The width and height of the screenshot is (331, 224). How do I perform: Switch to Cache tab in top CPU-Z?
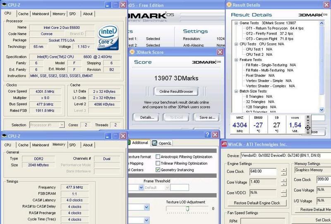(x=23, y=14)
